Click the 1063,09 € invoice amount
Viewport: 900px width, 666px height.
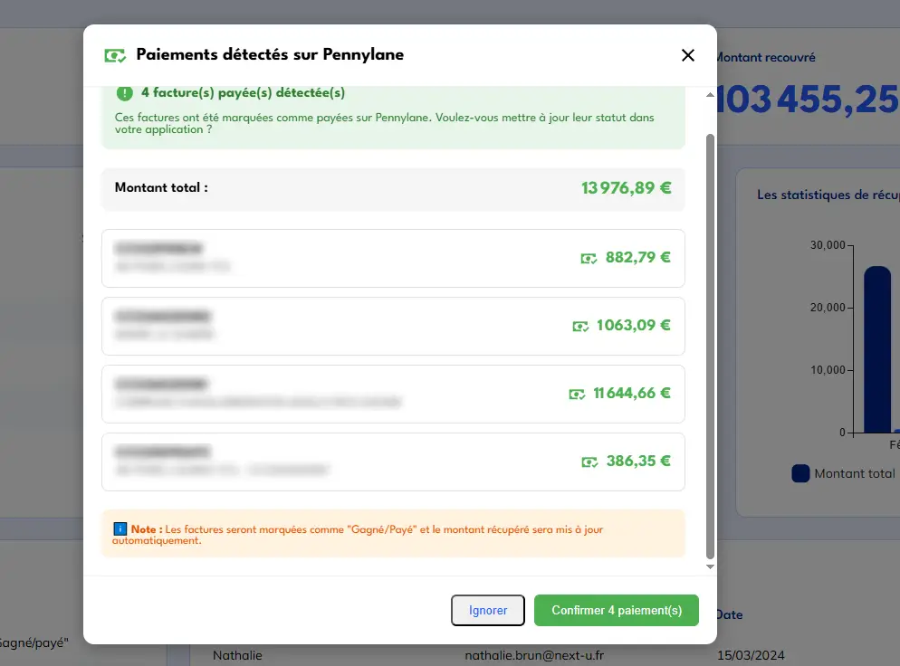pyautogui.click(x=634, y=326)
